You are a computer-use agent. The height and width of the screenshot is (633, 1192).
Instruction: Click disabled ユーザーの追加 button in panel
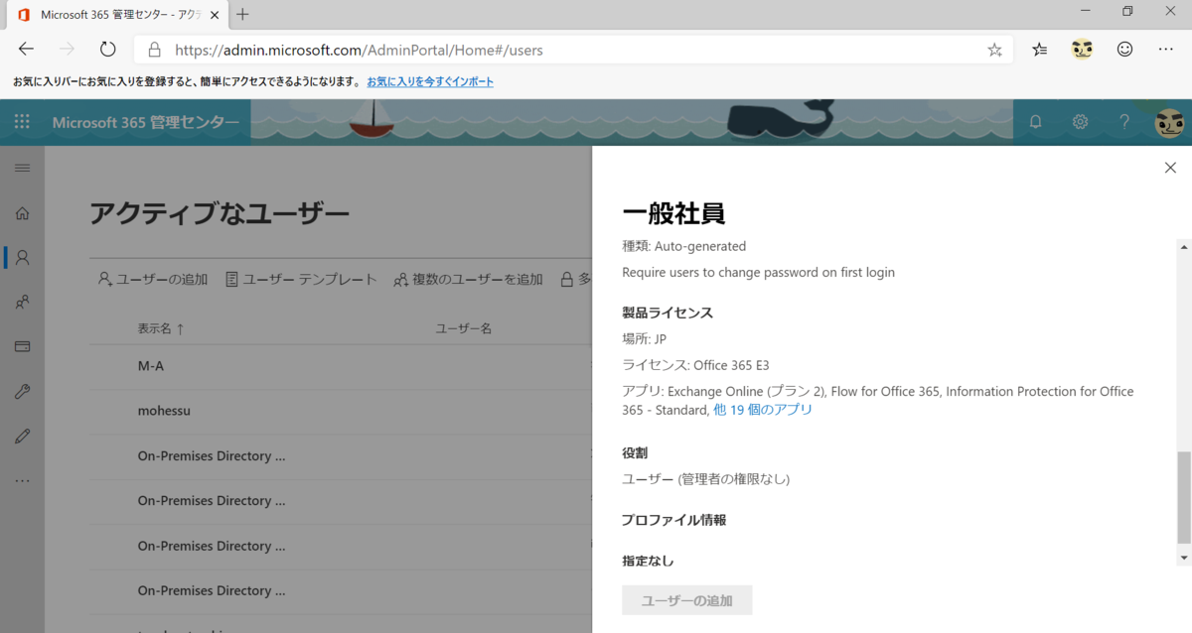coord(686,600)
